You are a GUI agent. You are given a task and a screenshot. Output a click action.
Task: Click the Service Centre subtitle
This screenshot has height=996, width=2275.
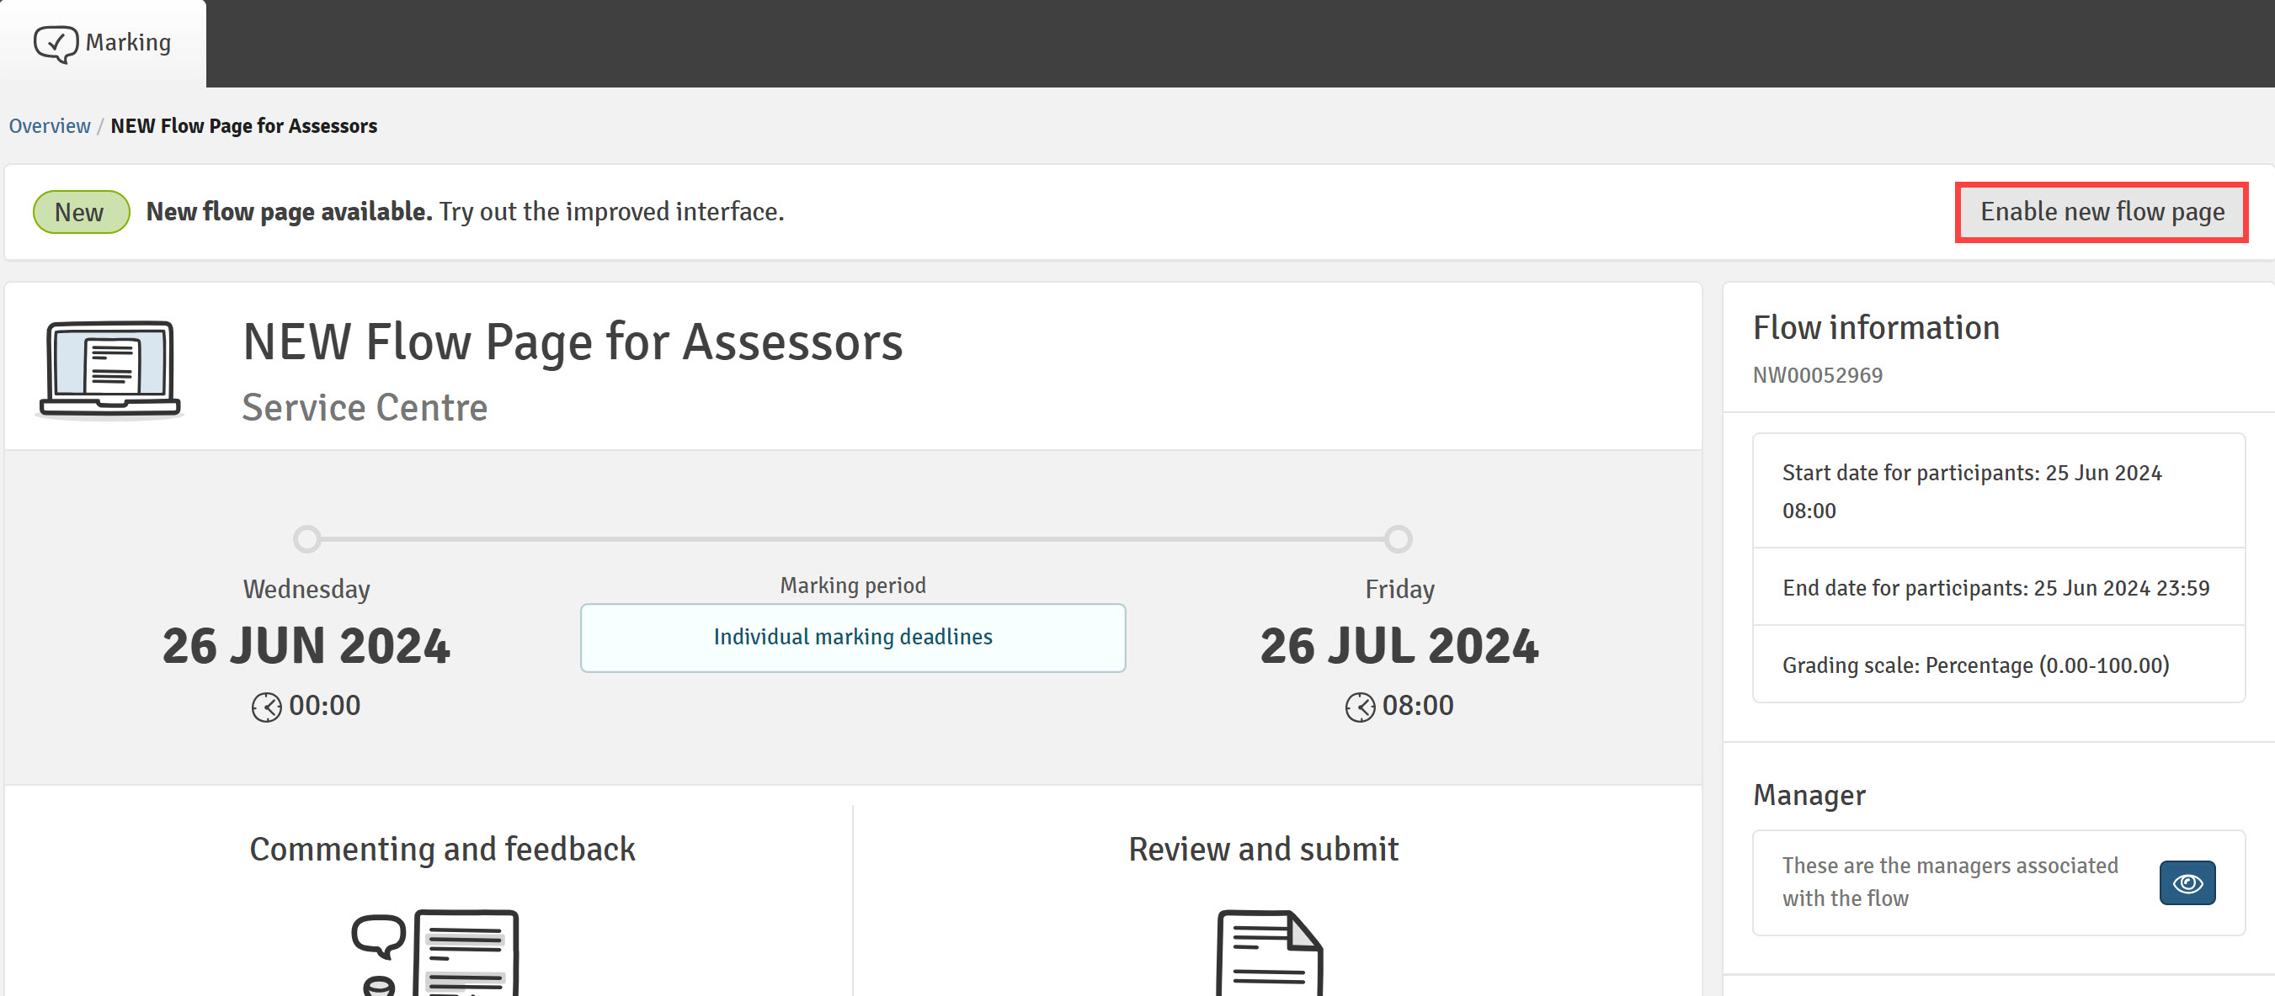tap(364, 406)
